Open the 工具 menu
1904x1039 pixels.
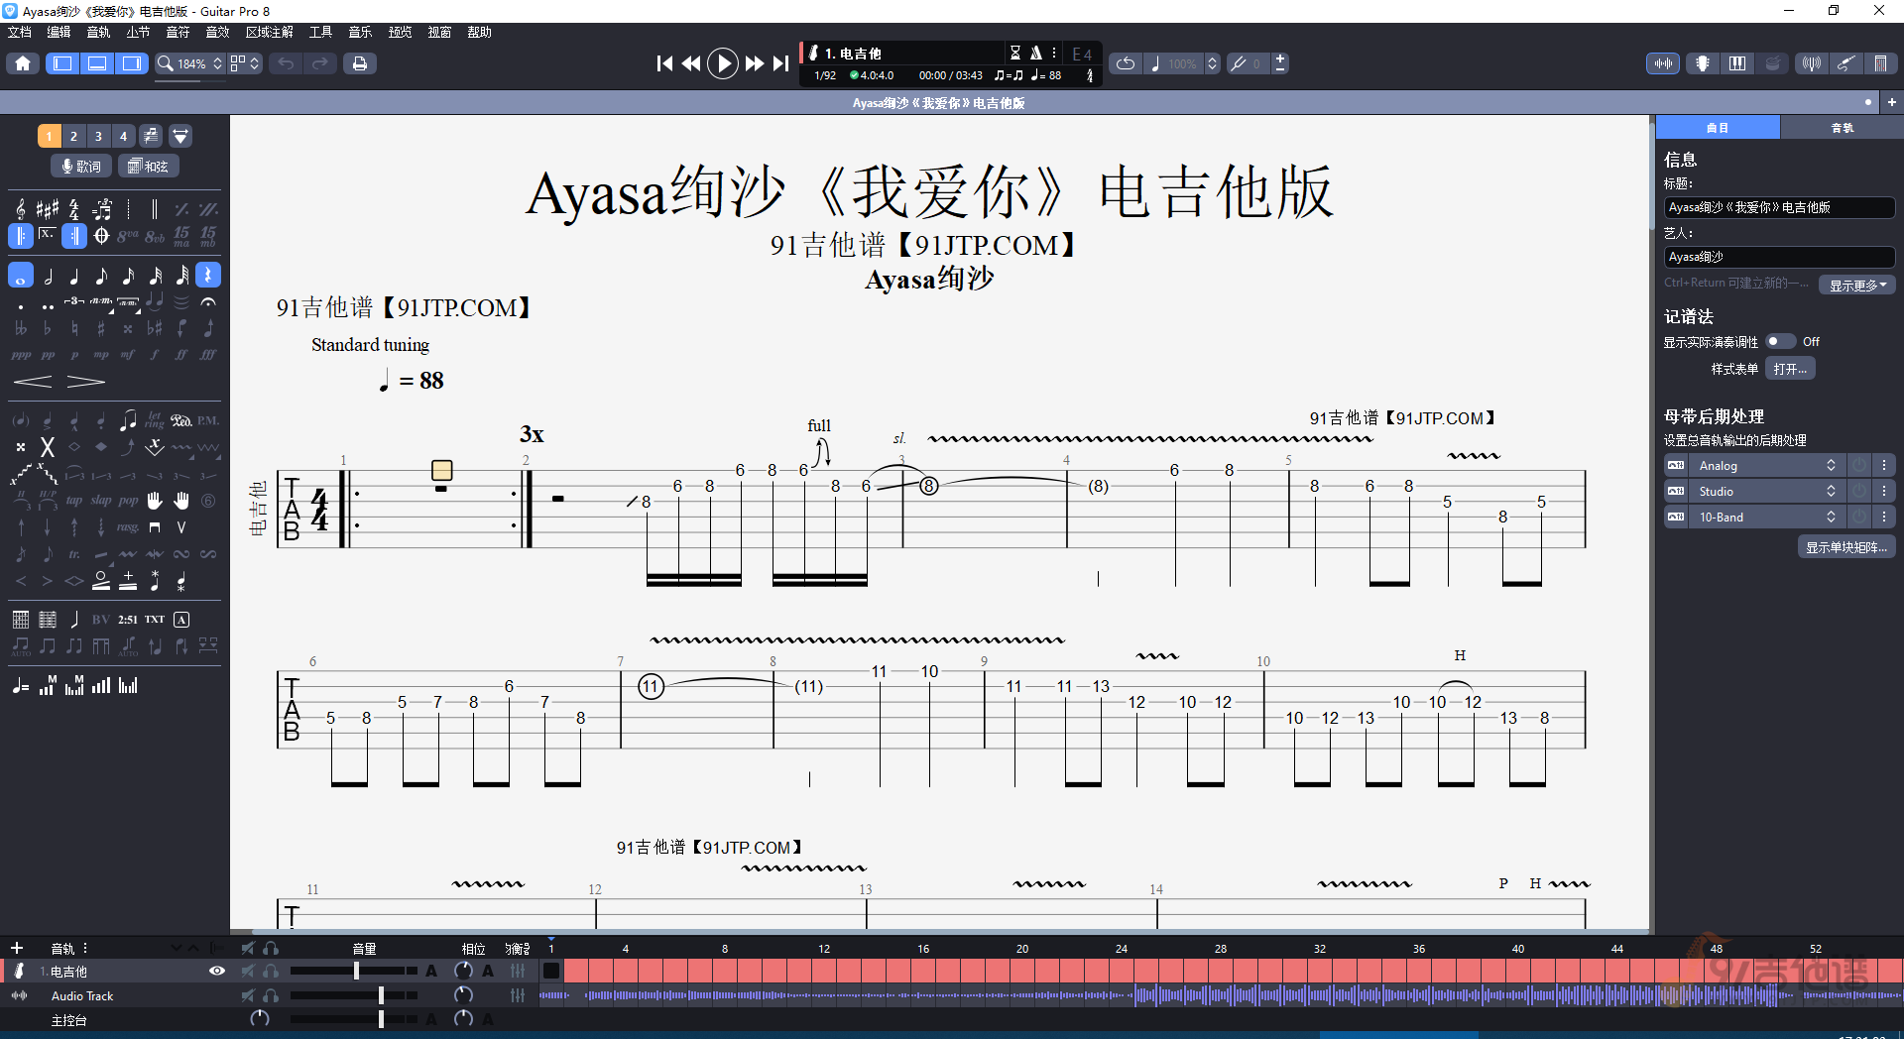pyautogui.click(x=320, y=32)
